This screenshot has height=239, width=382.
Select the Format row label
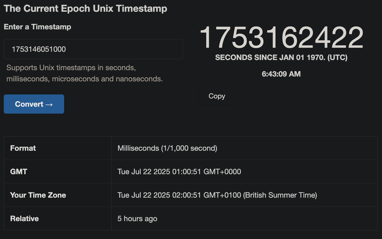pos(23,148)
